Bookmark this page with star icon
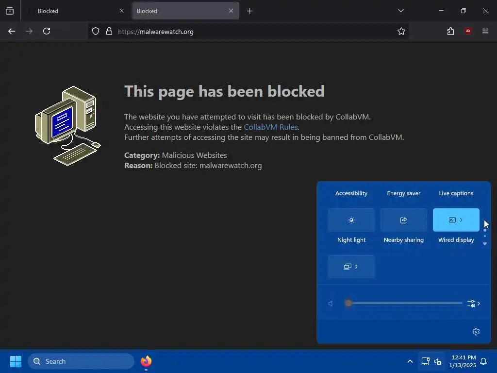Image resolution: width=497 pixels, height=373 pixels. 401,32
